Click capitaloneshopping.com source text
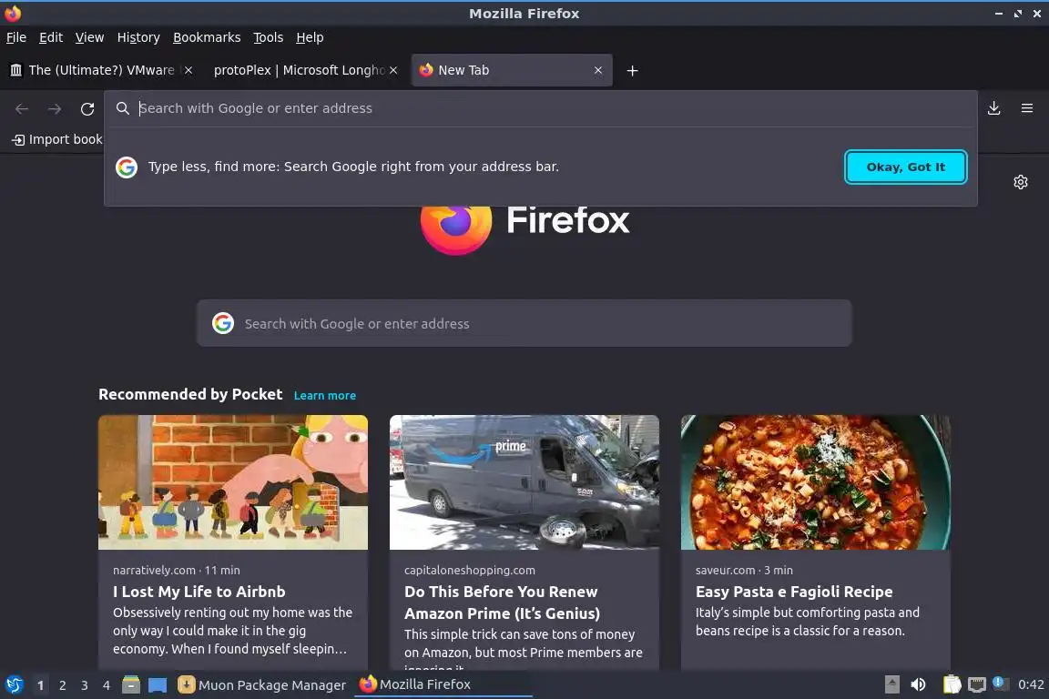The width and height of the screenshot is (1049, 699). (x=470, y=570)
